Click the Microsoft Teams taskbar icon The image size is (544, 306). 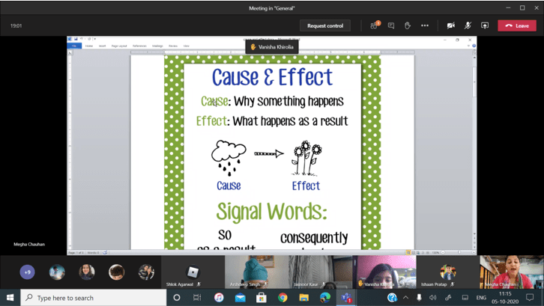tap(346, 298)
